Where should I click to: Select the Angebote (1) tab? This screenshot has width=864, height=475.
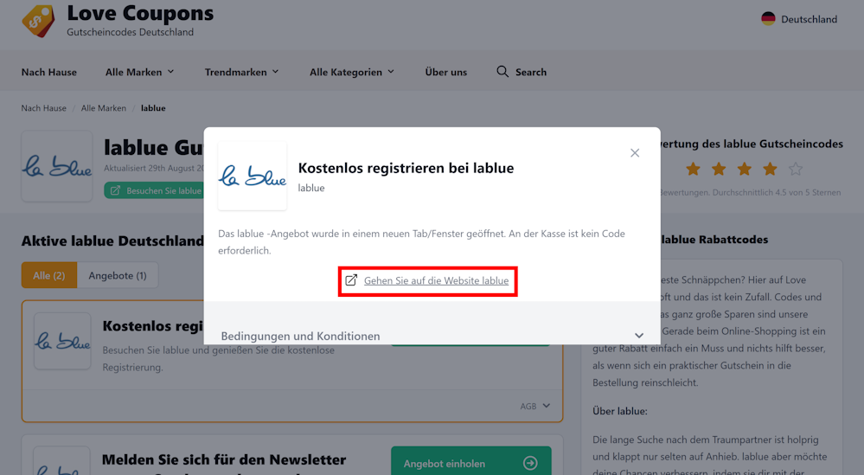118,275
